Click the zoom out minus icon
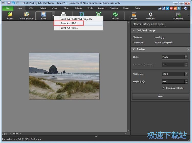 (x=14, y=134)
